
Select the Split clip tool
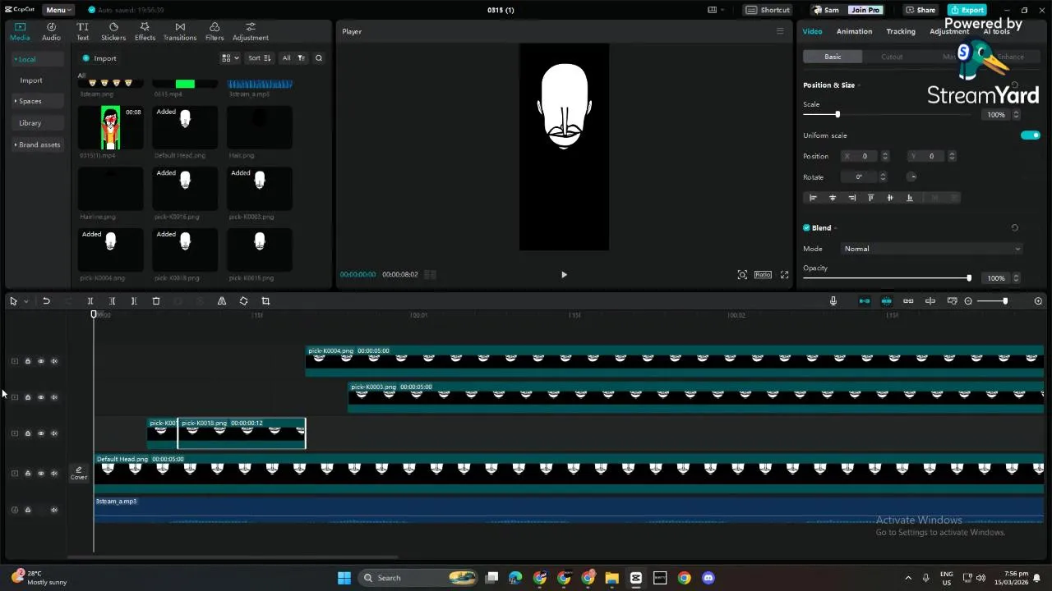(x=90, y=301)
